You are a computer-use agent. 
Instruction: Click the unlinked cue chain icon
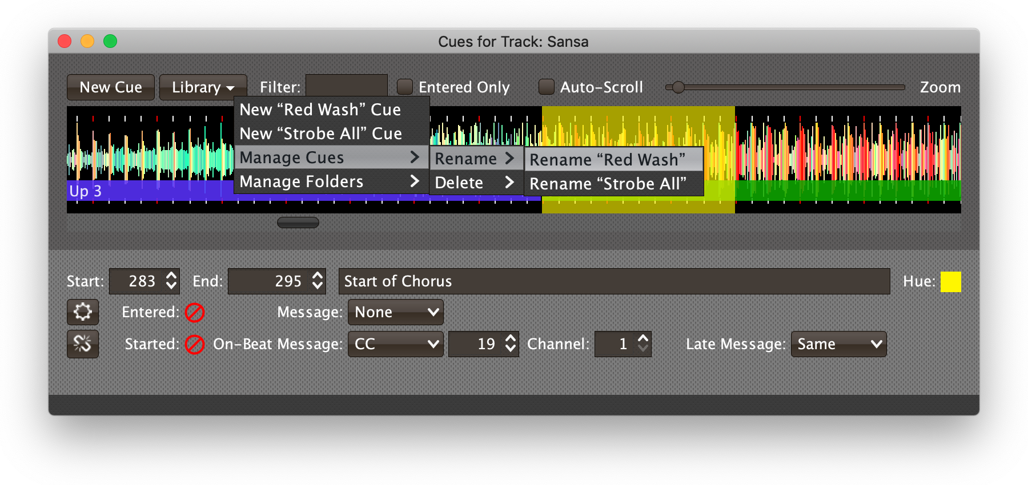point(83,343)
